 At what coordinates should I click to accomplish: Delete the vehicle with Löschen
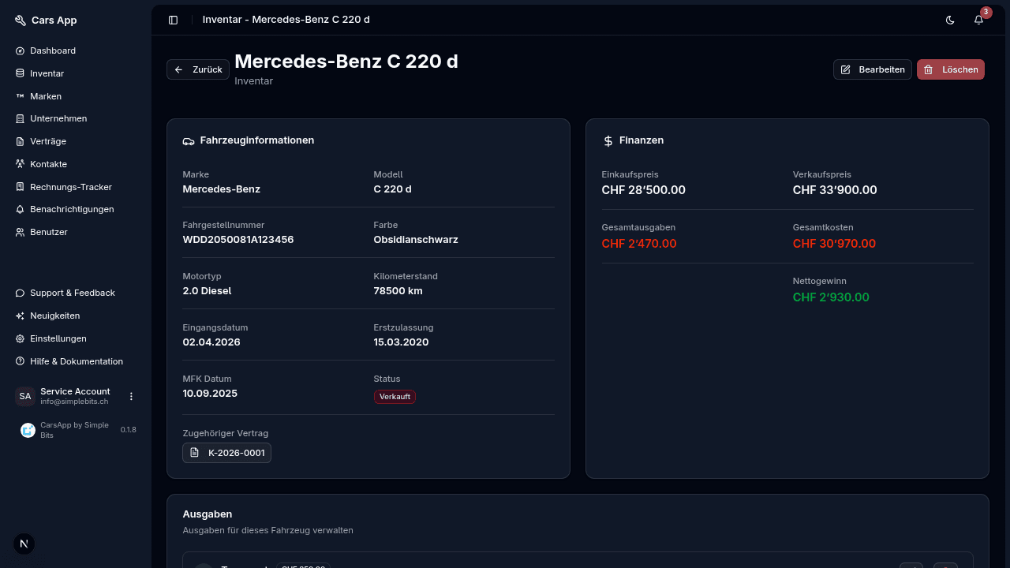pyautogui.click(x=951, y=69)
